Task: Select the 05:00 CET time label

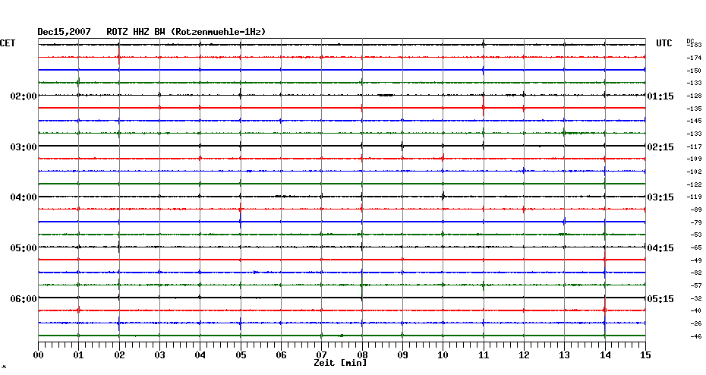Action: pyautogui.click(x=24, y=248)
